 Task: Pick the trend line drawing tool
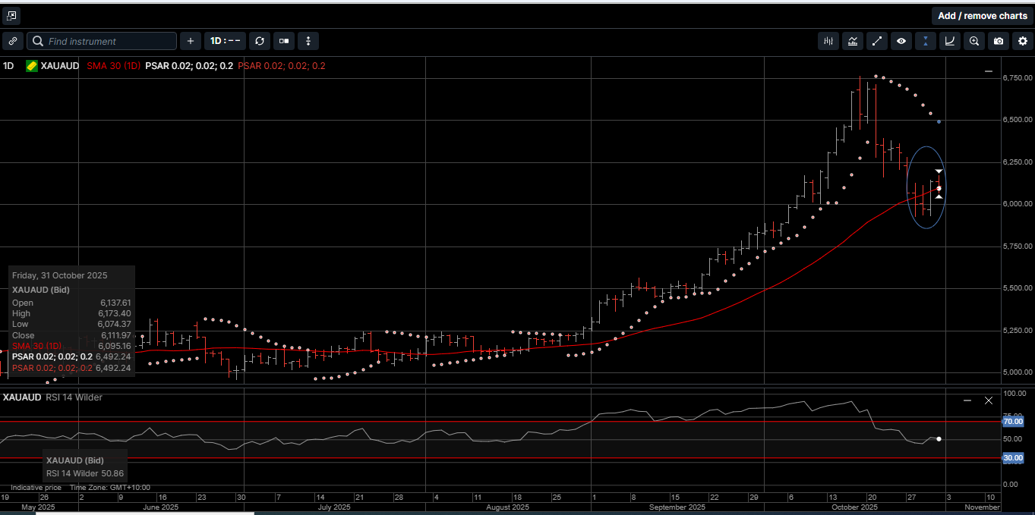[877, 41]
